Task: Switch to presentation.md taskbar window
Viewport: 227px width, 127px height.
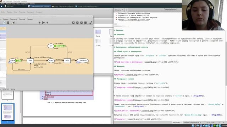Action: click(x=39, y=6)
